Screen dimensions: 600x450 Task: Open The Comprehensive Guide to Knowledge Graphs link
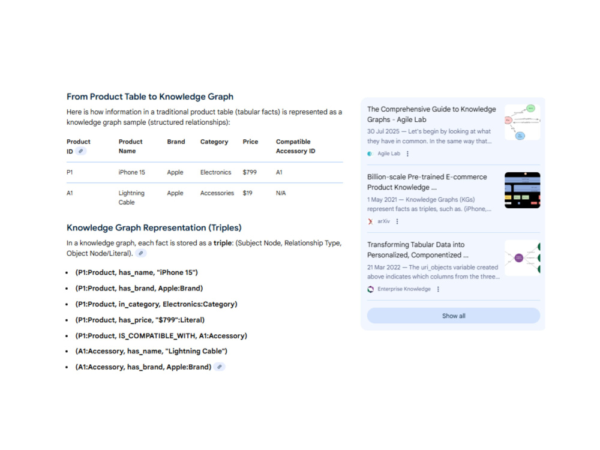(x=431, y=115)
